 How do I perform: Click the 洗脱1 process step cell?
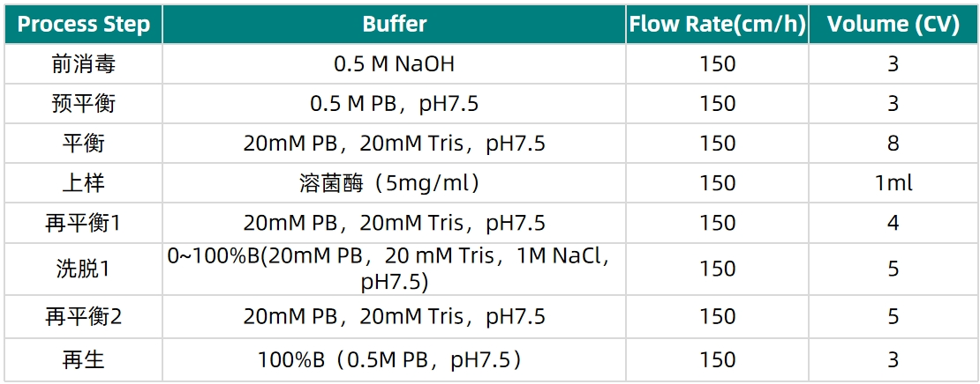point(84,269)
